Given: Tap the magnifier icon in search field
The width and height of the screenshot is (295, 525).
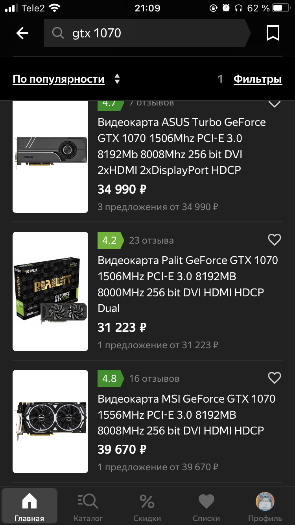Looking at the screenshot, I should pyautogui.click(x=58, y=33).
